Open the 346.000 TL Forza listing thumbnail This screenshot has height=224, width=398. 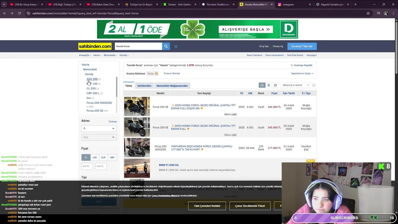point(137,106)
